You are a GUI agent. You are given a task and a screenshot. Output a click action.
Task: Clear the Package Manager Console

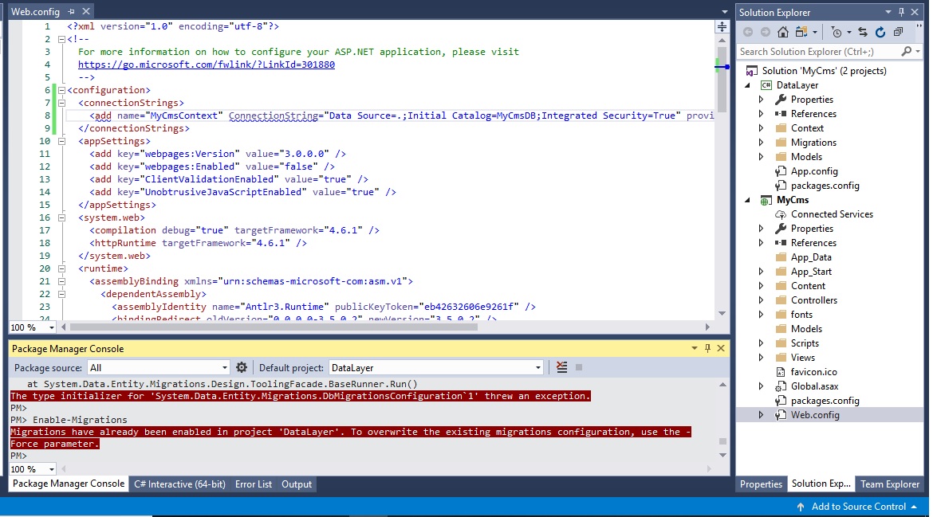[x=561, y=367]
